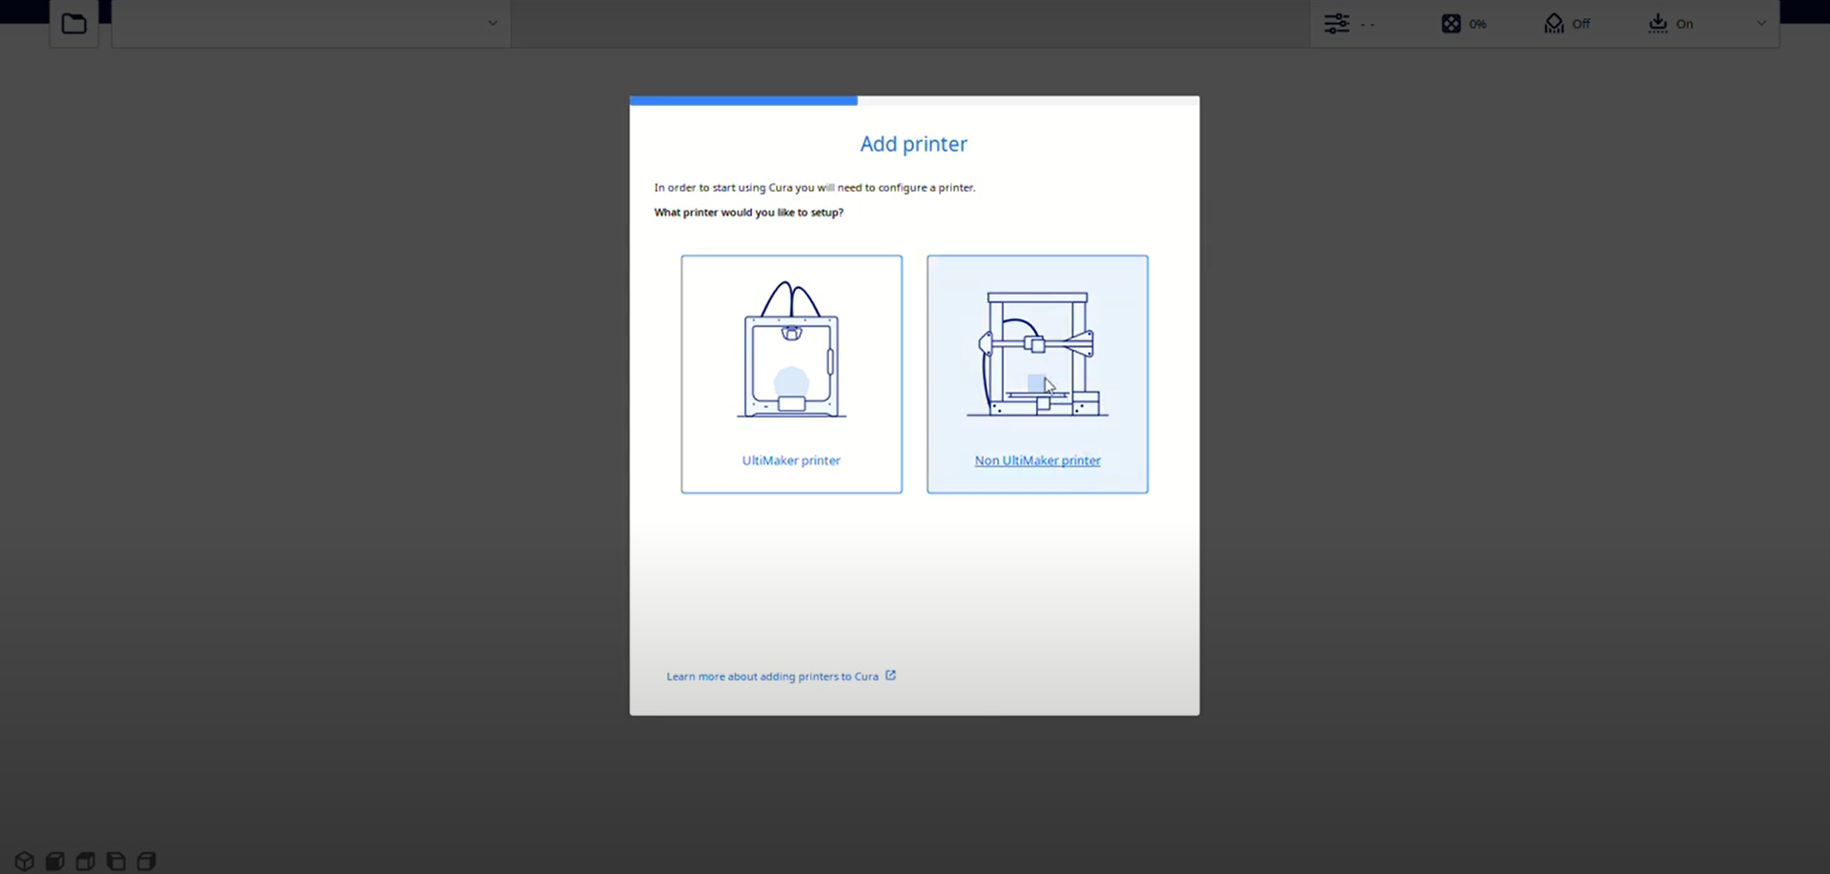1830x874 pixels.
Task: Click the print profile sliders icon
Action: pos(1336,24)
